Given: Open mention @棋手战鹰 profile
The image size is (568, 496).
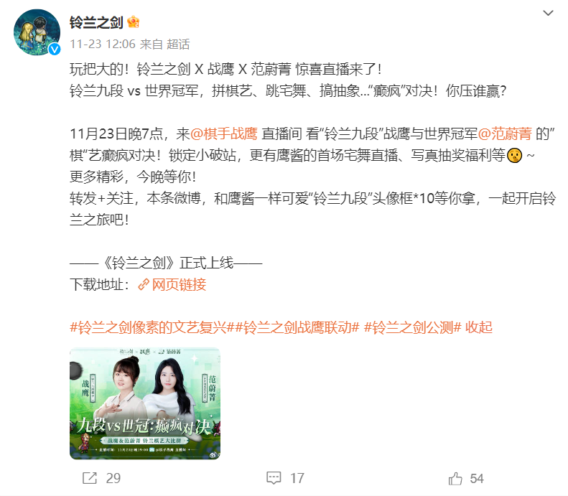Looking at the screenshot, I should pos(223,134).
